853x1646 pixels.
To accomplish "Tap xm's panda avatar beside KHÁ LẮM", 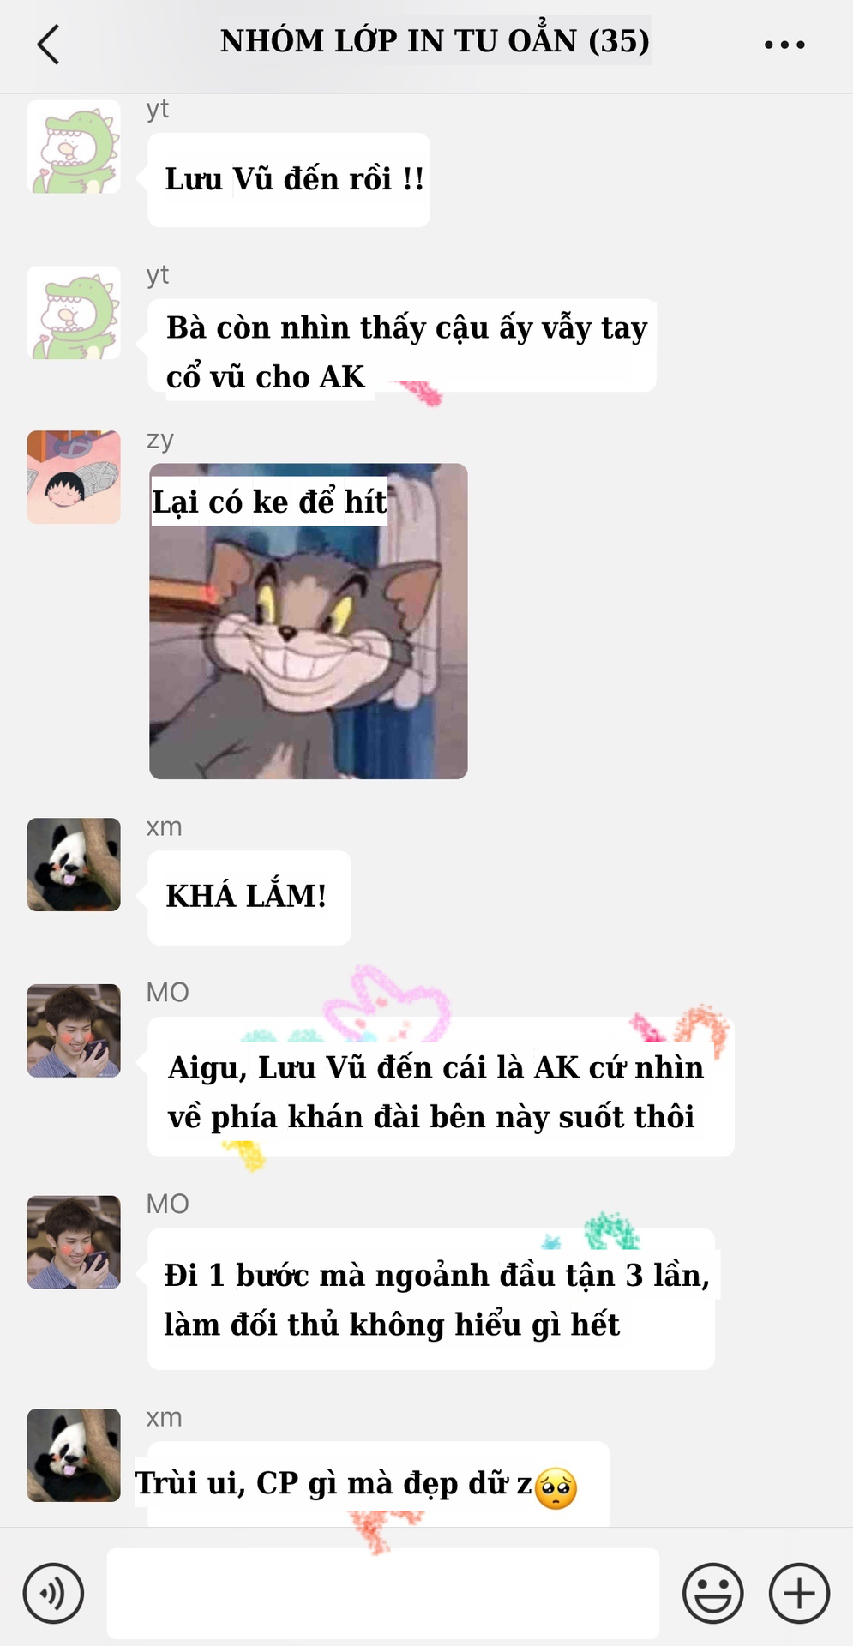I will point(74,864).
